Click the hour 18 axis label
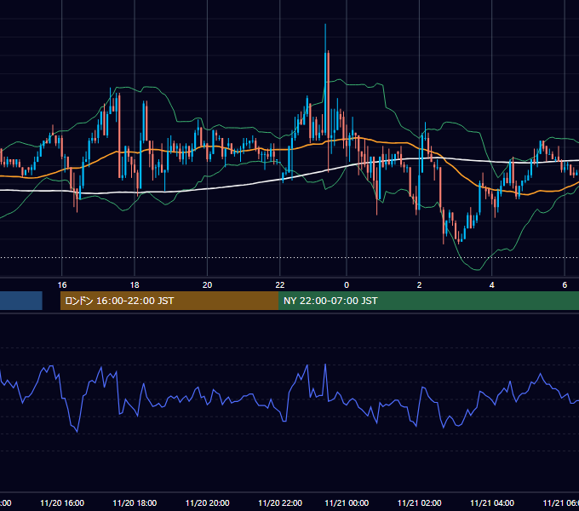Viewport: 579px width, 511px height. coord(135,285)
